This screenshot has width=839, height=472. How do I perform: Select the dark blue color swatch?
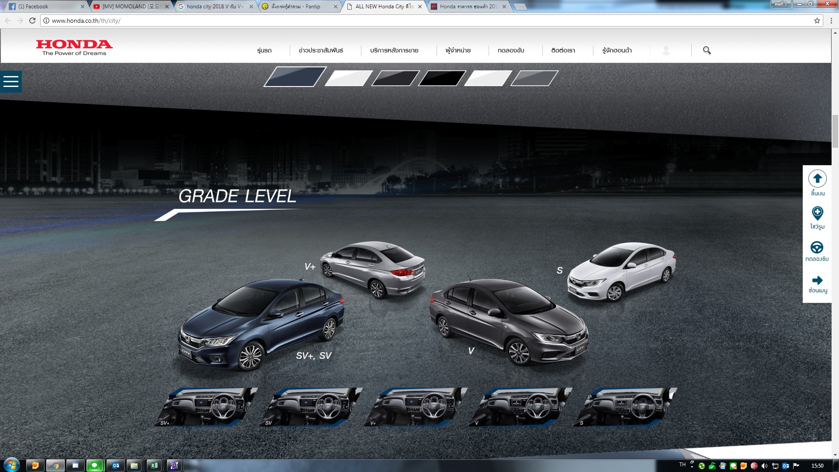tap(295, 77)
